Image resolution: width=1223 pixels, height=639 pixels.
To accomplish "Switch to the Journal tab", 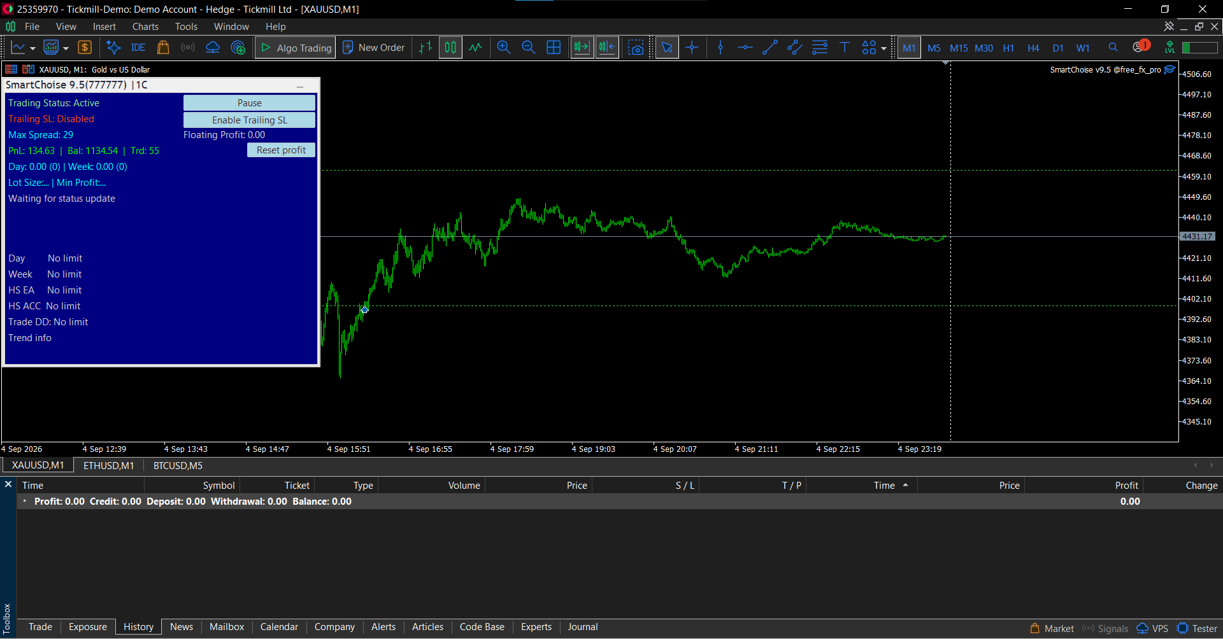I will [x=583, y=627].
